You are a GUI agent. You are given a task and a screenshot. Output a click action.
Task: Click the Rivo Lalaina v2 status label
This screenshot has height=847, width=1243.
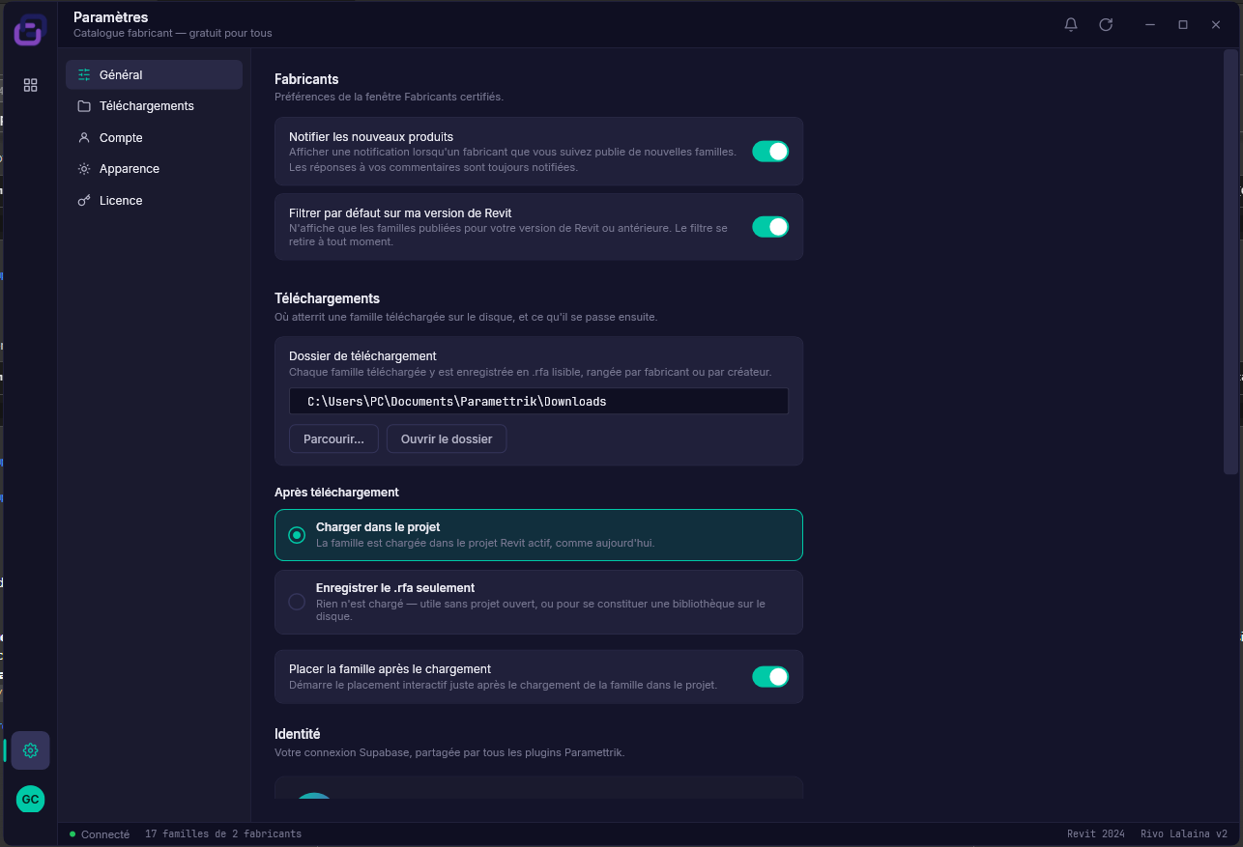coord(1184,833)
